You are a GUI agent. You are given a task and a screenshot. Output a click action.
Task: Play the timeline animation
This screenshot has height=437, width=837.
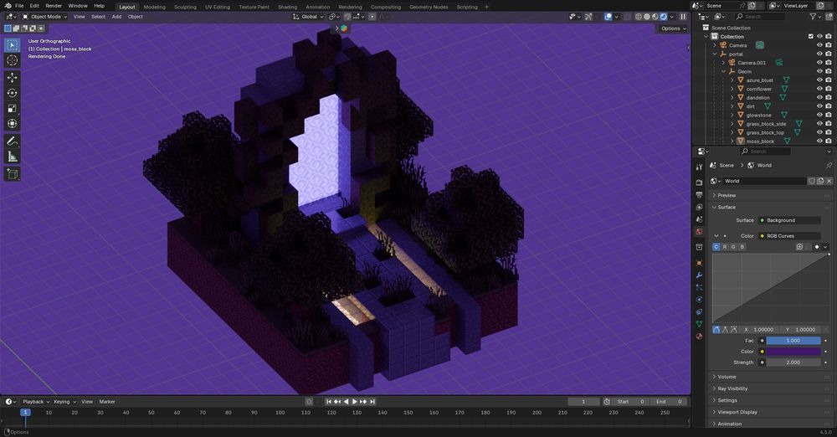(x=354, y=402)
